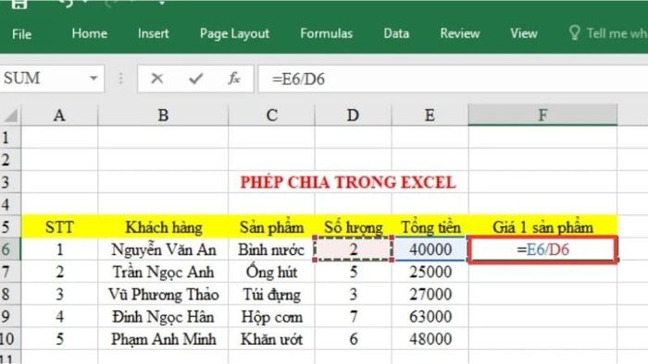This screenshot has width=648, height=364.
Task: Select column D header
Action: [x=353, y=115]
